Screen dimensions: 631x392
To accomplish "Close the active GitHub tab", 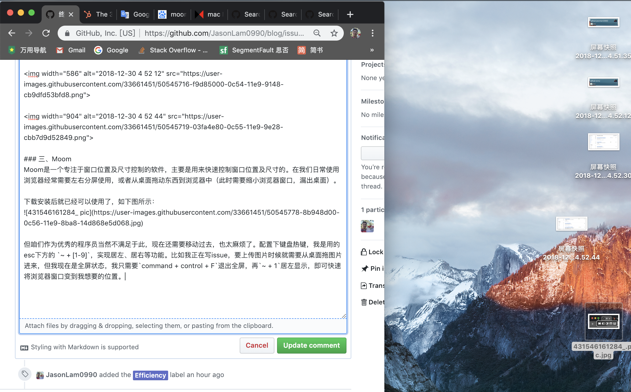I will tap(71, 14).
